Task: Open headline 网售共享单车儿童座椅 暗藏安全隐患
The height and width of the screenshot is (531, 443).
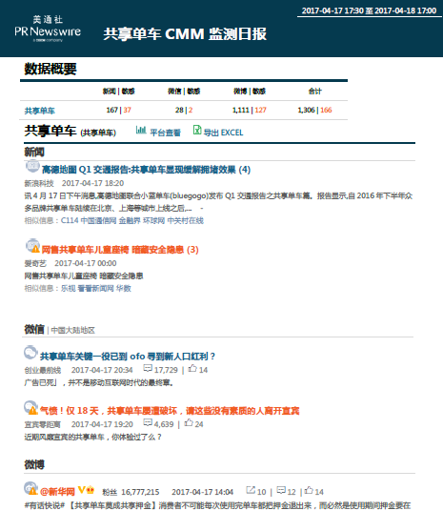Action: coord(120,250)
